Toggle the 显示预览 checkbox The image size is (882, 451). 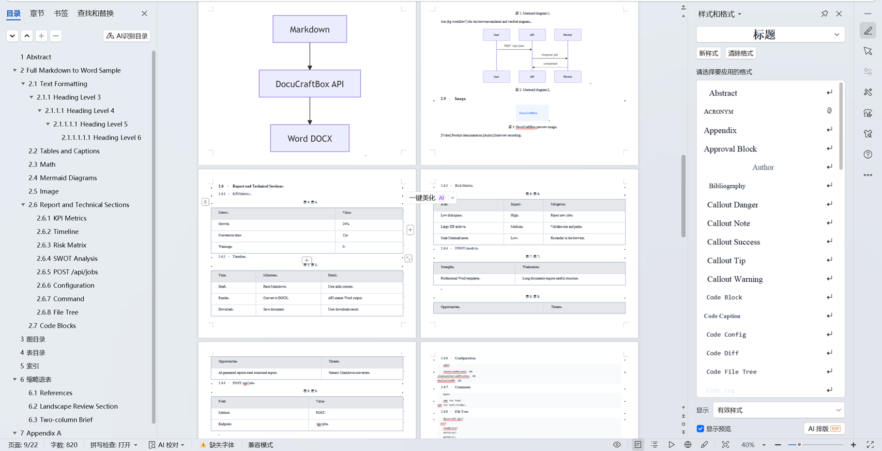(x=700, y=429)
